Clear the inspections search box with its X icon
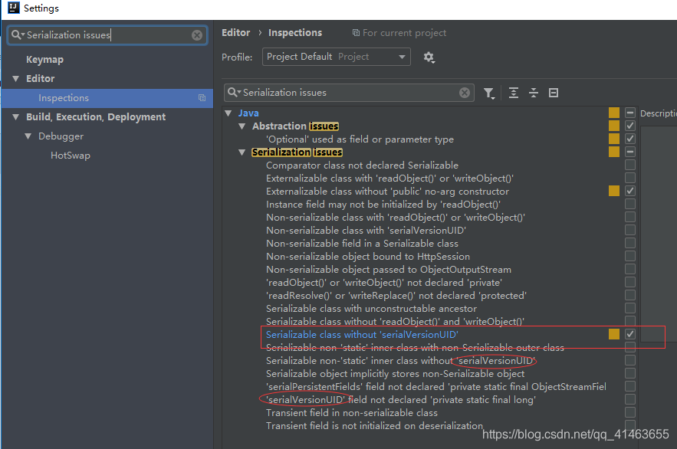This screenshot has height=449, width=677. pyautogui.click(x=465, y=92)
